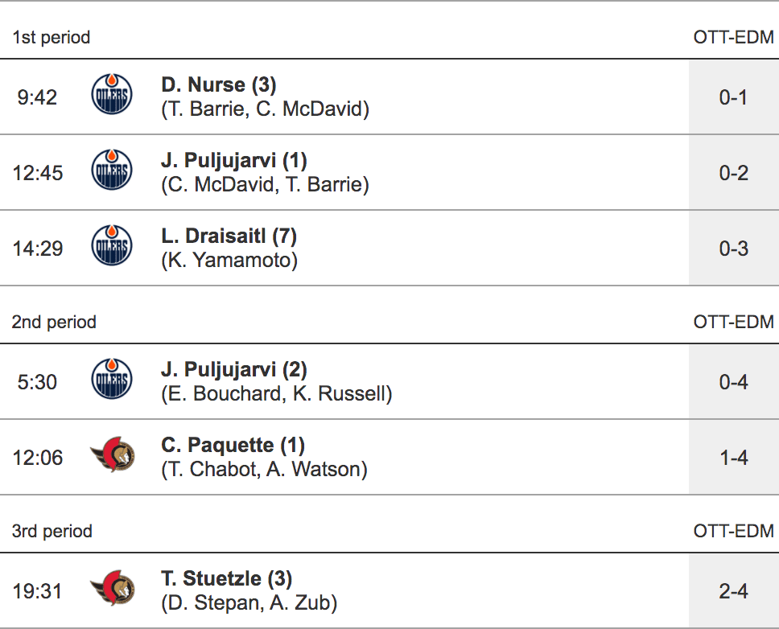This screenshot has height=629, width=779.
Task: Click the Oilers logo at 12:45 goal
Action: [x=112, y=172]
